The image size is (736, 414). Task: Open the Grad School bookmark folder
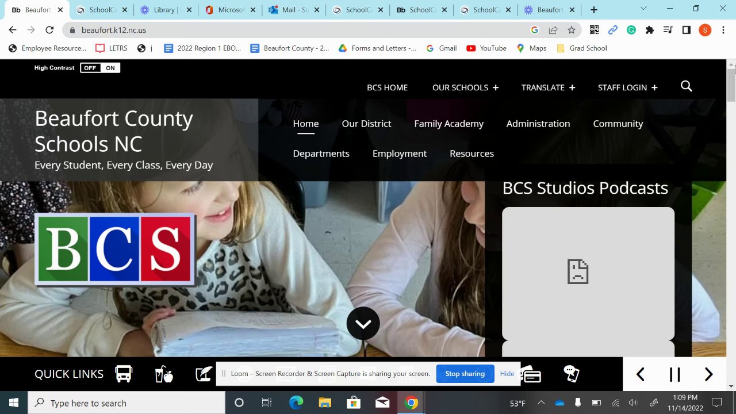coord(582,48)
